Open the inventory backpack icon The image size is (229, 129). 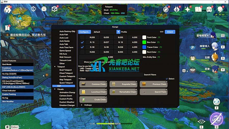tap(209, 9)
